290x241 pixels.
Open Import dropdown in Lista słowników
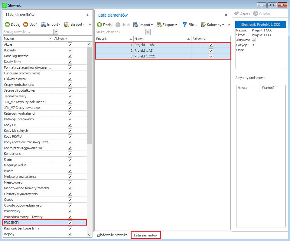pos(51,24)
